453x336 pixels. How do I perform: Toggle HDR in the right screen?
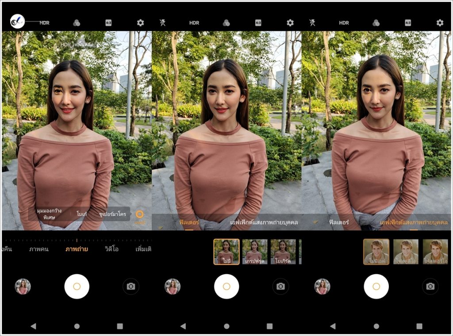(x=344, y=23)
